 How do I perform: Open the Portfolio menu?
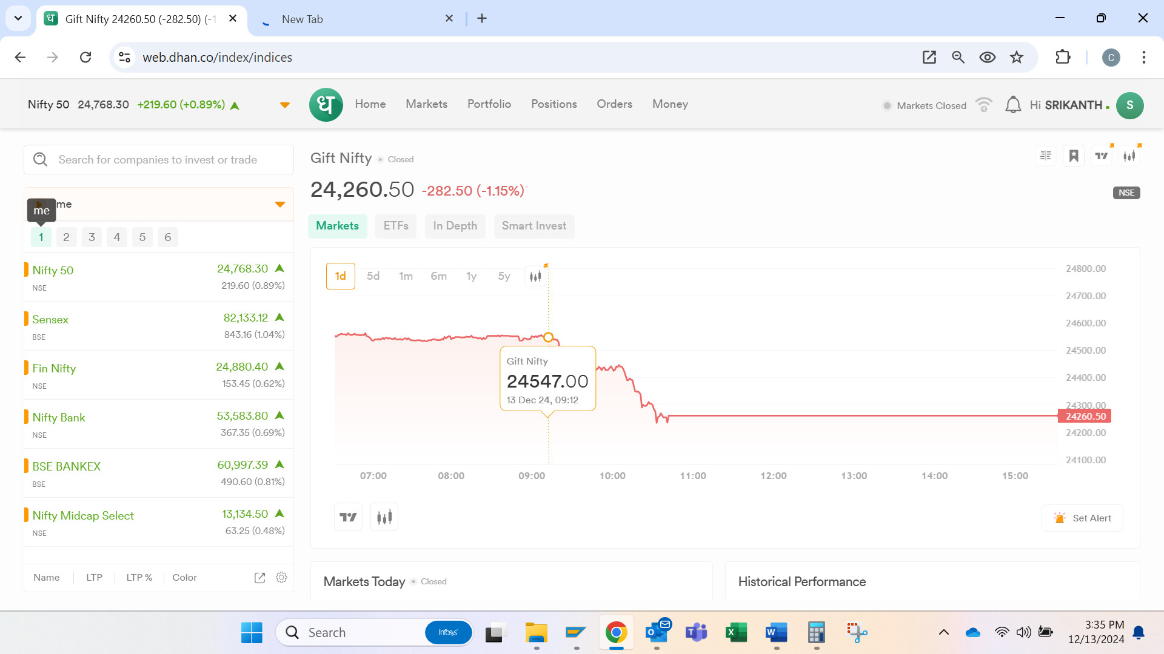pos(489,104)
